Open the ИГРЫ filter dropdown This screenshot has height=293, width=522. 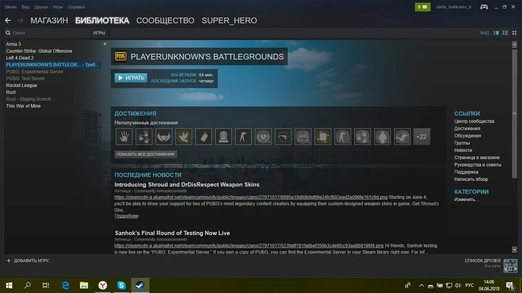(99, 33)
